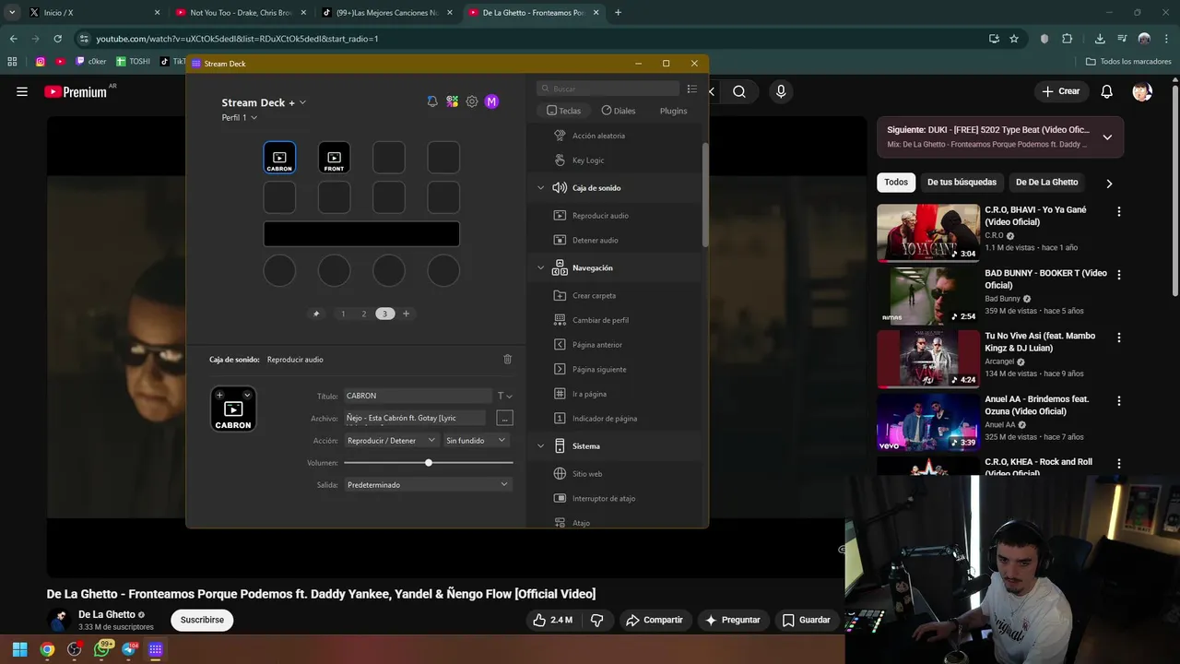Screen dimensions: 1180x664
Task: Click the Compartir button
Action: [654, 620]
